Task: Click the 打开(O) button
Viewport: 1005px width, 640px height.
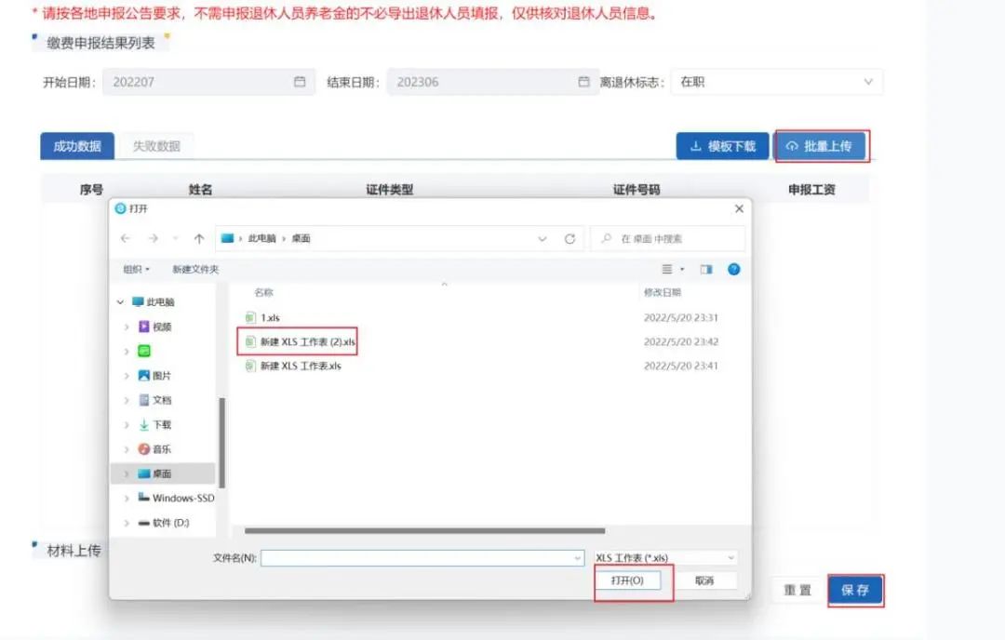Action: 627,580
